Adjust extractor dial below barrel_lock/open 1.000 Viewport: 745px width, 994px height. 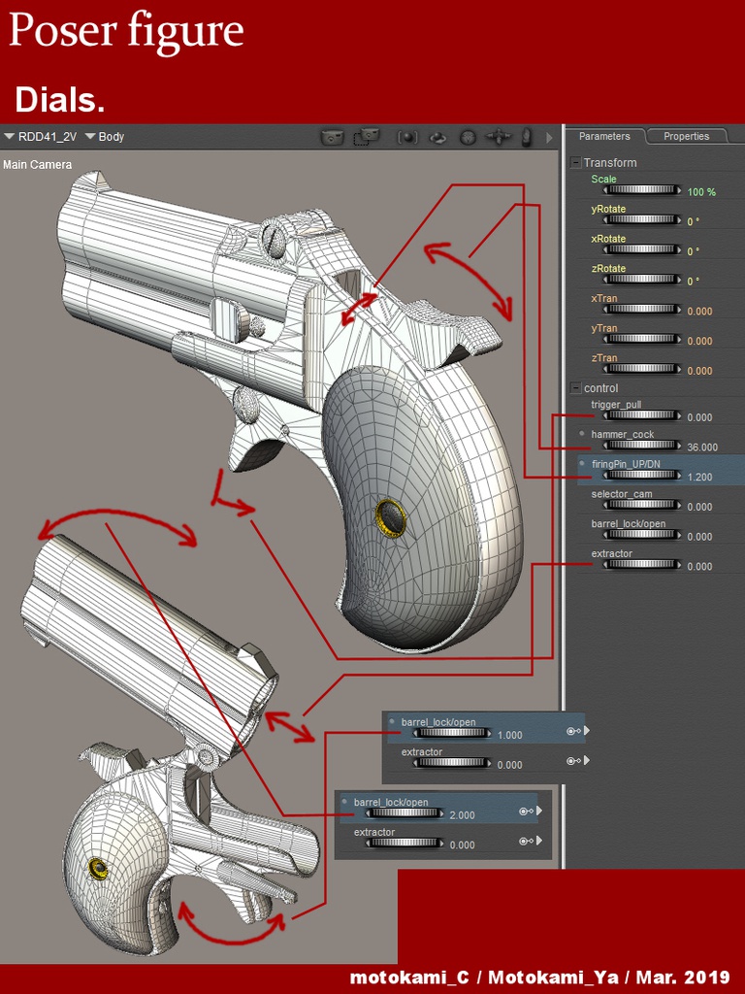click(452, 763)
